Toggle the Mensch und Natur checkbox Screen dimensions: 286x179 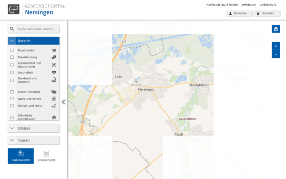[x=12, y=106]
